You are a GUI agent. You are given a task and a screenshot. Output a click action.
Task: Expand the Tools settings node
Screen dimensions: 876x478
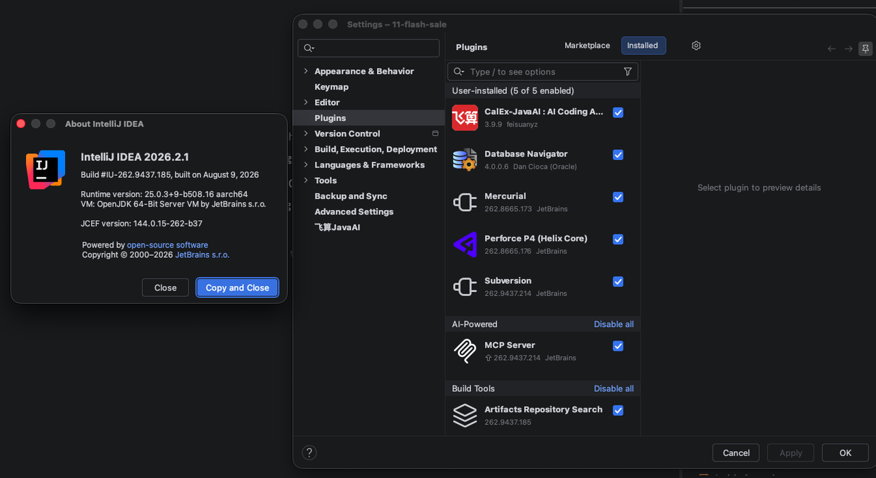tap(306, 181)
